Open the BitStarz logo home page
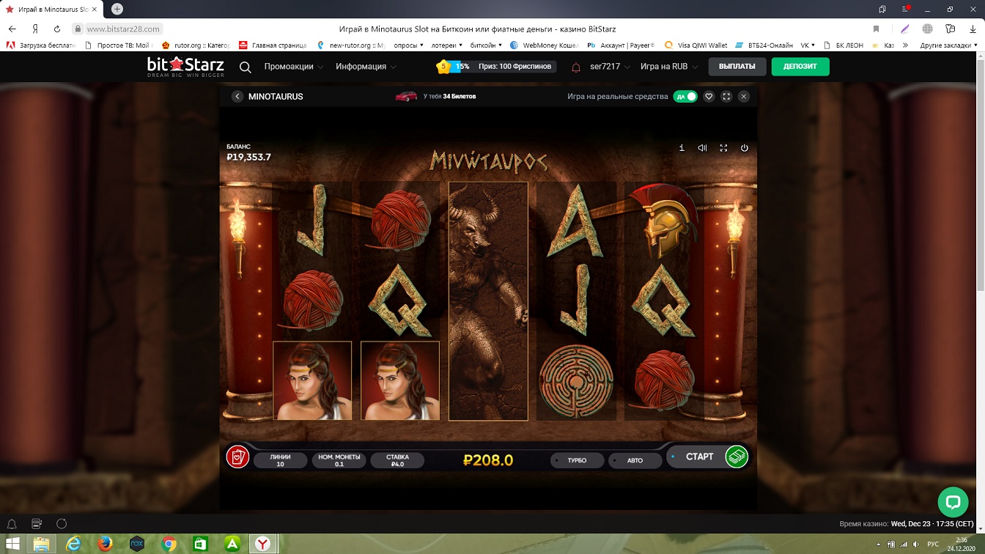 185,67
